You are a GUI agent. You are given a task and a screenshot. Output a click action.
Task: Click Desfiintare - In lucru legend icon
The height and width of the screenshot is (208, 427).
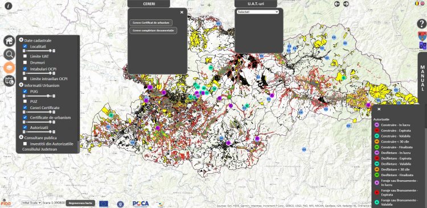(377, 153)
